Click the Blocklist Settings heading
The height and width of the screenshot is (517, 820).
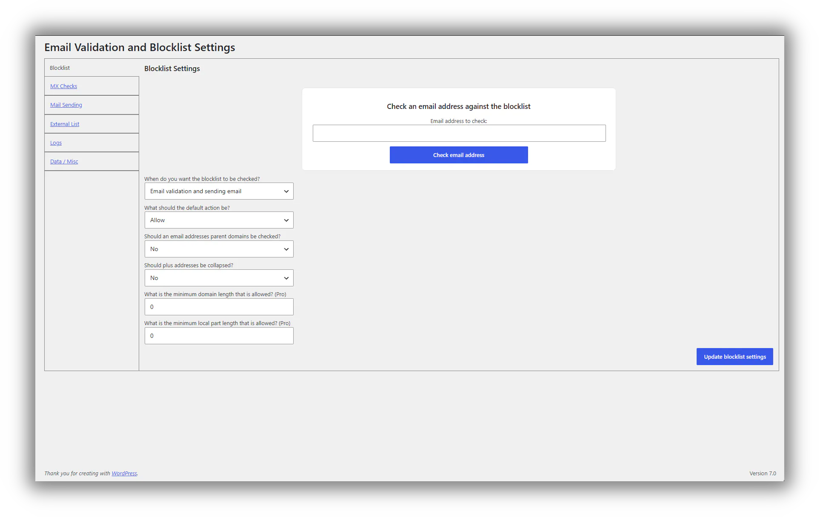172,69
